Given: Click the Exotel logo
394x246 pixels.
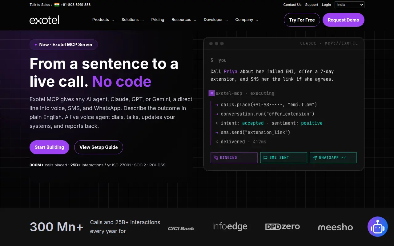Looking at the screenshot, I should pyautogui.click(x=44, y=20).
